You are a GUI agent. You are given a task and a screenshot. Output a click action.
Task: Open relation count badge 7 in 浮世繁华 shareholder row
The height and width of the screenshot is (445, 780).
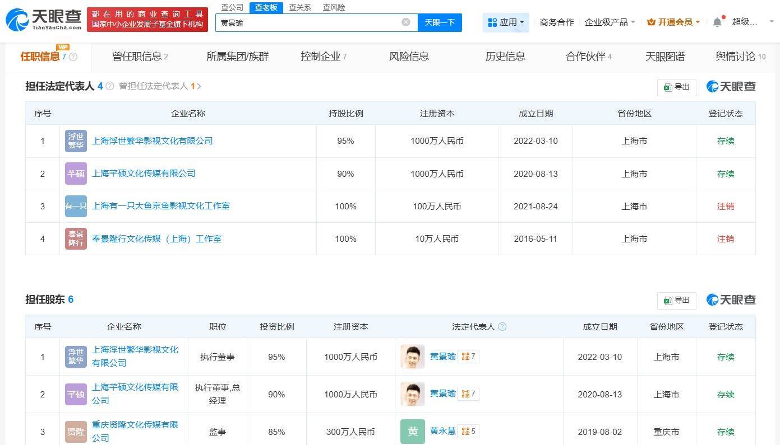tap(469, 357)
